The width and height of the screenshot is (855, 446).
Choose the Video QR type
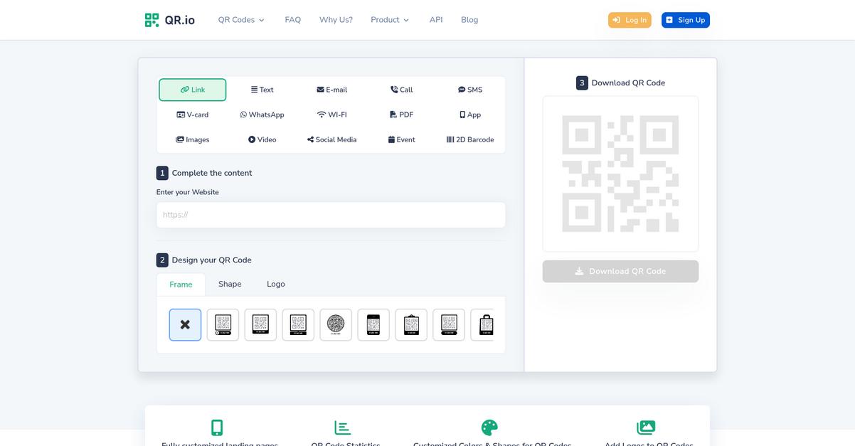262,139
